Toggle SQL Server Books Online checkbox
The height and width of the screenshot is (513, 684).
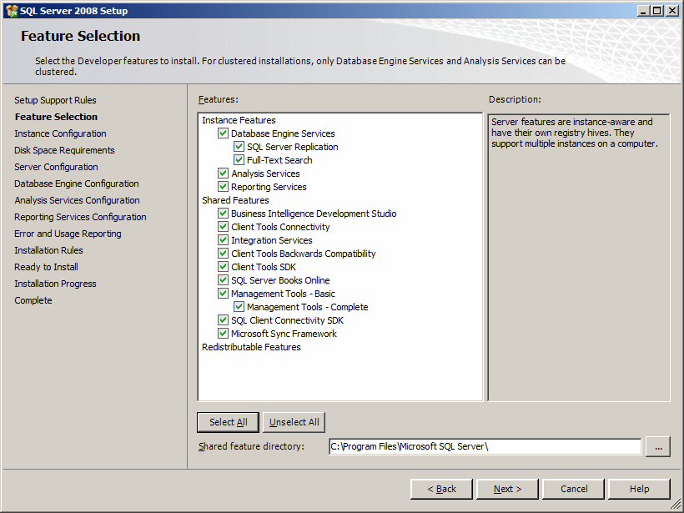tap(223, 280)
